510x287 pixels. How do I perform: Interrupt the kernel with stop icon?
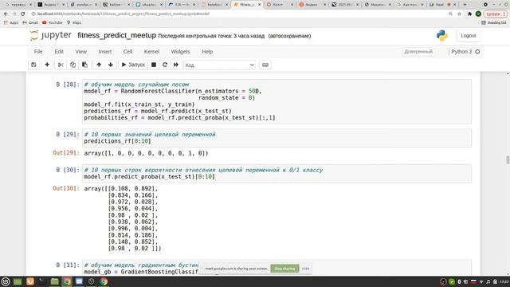click(x=154, y=65)
